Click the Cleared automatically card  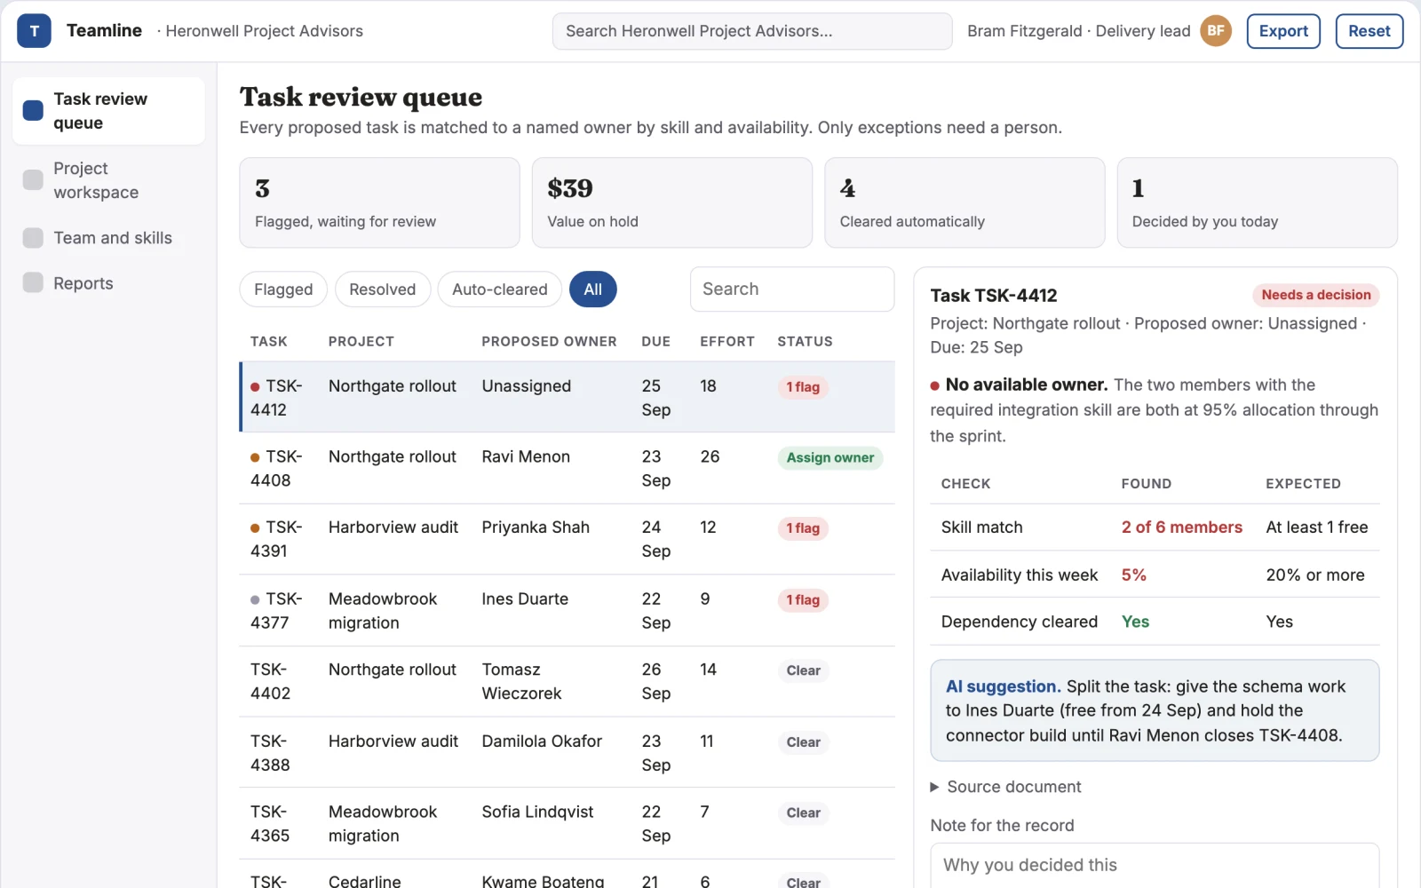click(965, 202)
